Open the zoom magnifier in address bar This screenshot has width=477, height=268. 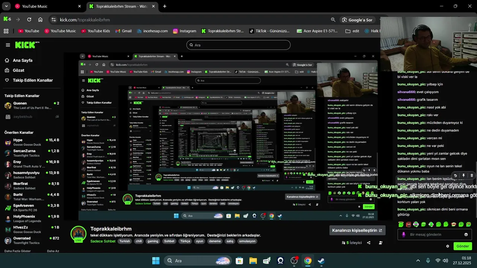coord(333,20)
